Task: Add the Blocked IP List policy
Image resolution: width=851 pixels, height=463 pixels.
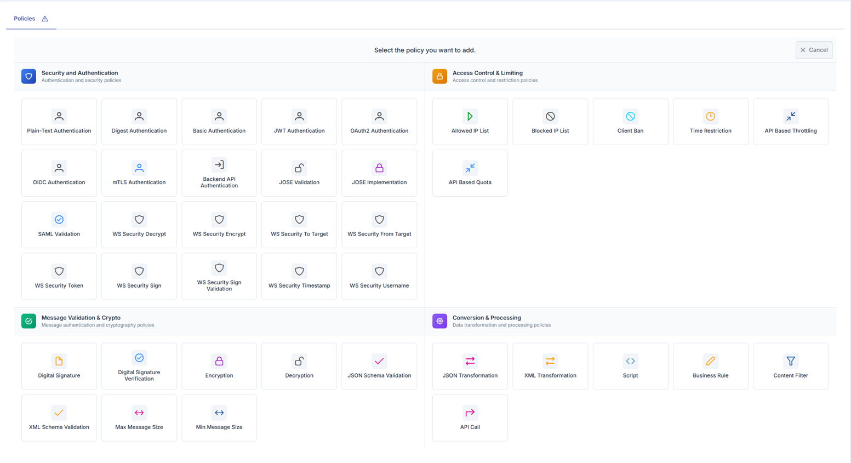Action: 550,122
